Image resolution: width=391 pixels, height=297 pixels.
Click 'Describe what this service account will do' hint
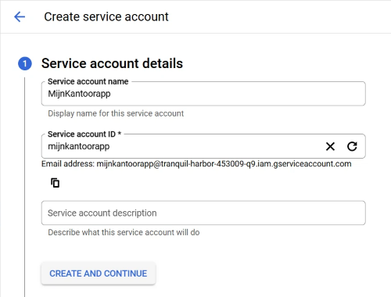coord(124,232)
